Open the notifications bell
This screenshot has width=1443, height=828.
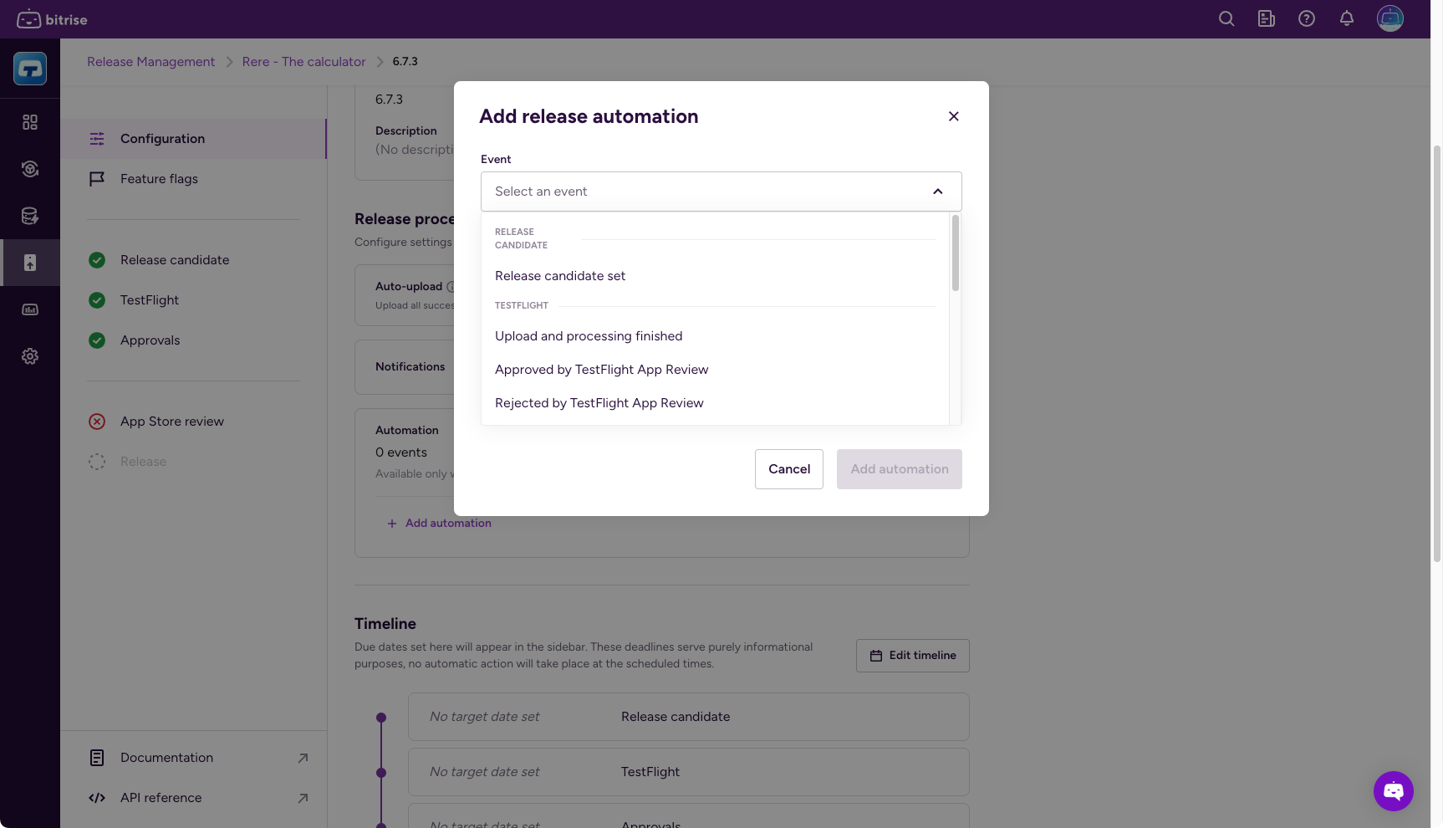coord(1347,18)
